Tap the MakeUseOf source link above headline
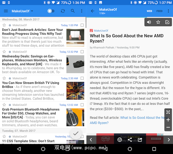This screenshot has height=154, width=173. click(x=101, y=31)
